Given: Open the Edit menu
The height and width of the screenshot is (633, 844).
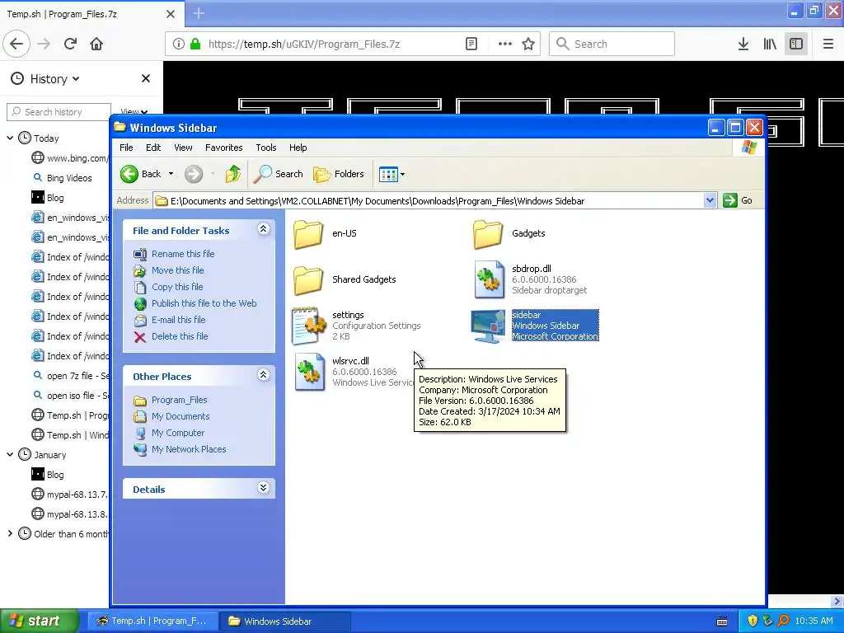Looking at the screenshot, I should 152,148.
